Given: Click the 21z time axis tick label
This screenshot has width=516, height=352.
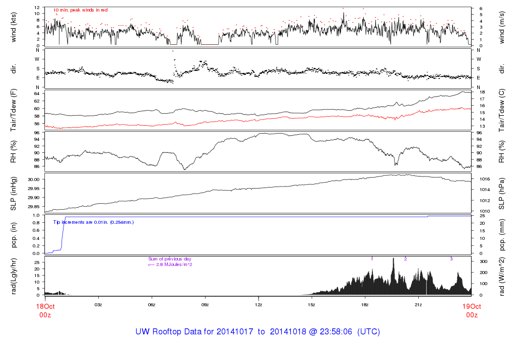Looking at the screenshot, I should [418, 305].
